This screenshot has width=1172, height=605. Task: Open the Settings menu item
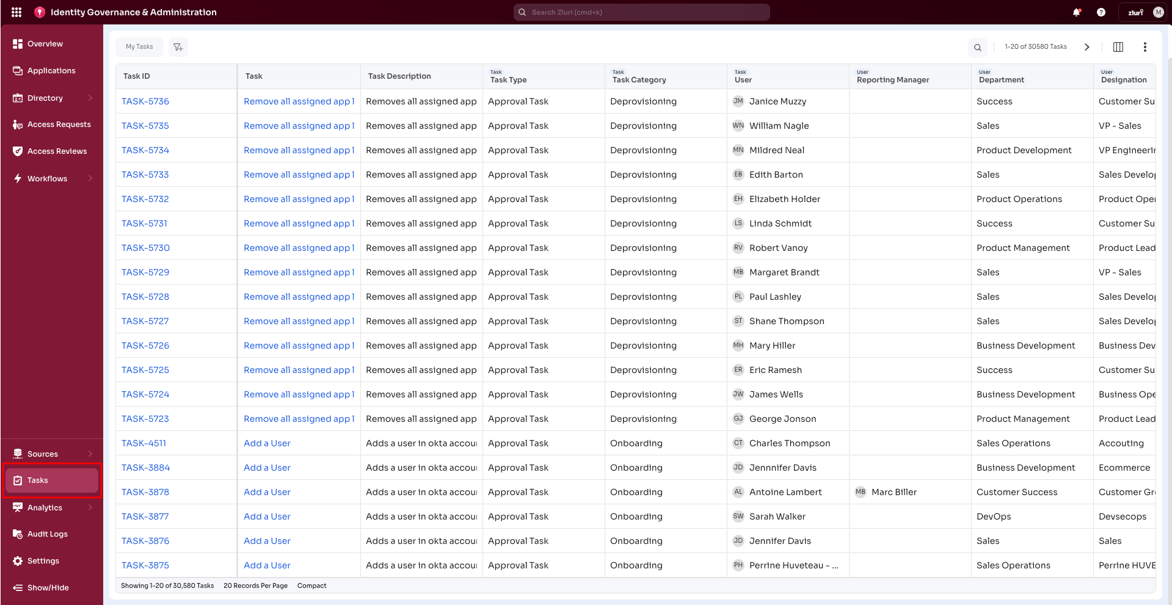click(43, 560)
